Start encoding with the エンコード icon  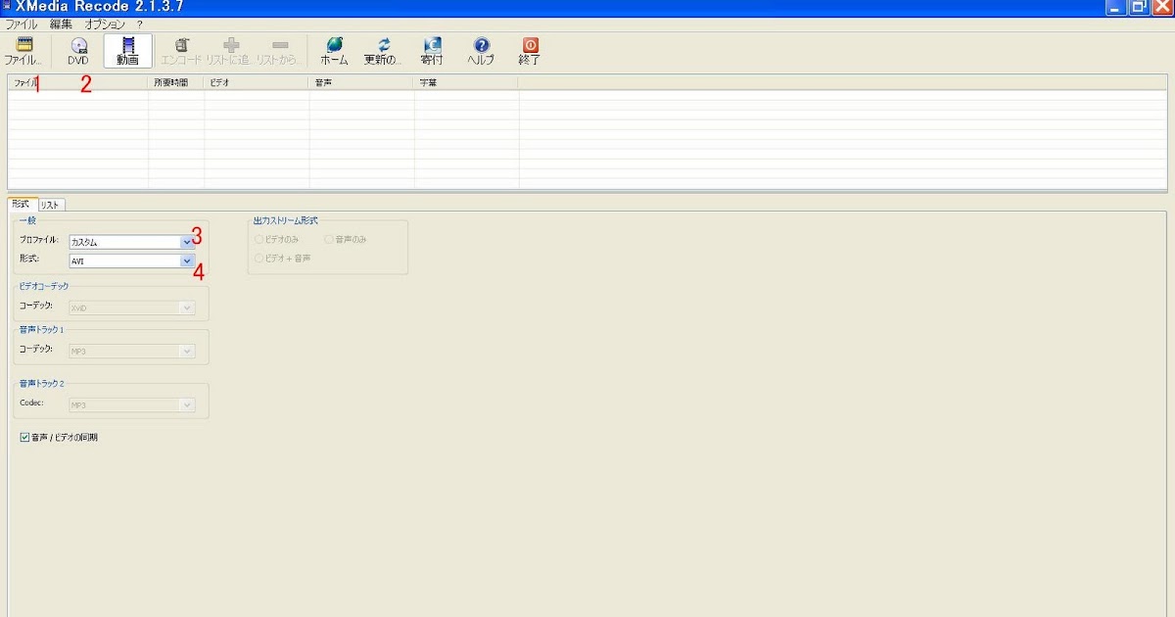pos(181,51)
